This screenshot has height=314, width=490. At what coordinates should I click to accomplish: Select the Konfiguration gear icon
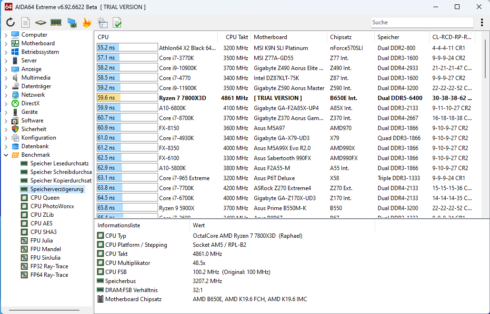(15, 138)
